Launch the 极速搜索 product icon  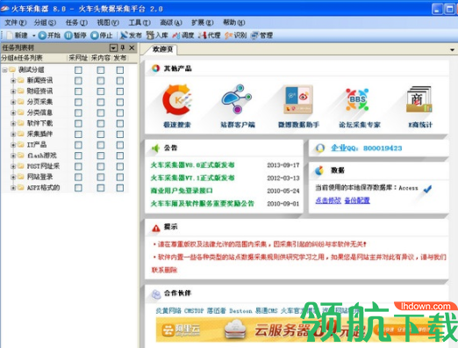click(x=177, y=100)
